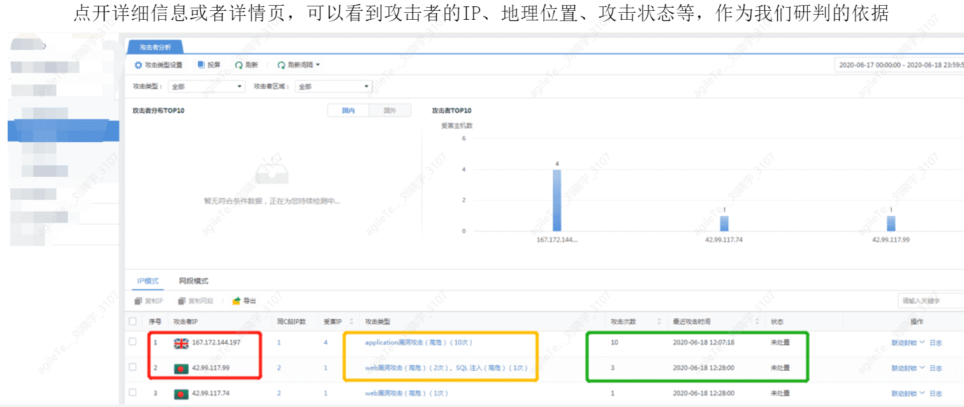
Task: Switch distribution view to 国内
Action: tap(348, 110)
